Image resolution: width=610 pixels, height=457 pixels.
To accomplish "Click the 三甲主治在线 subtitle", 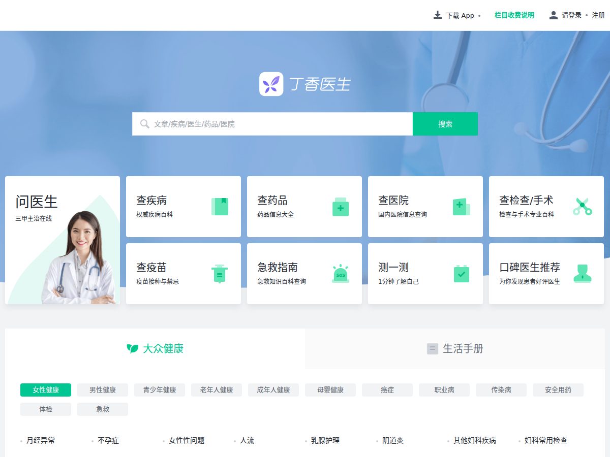I will (34, 219).
